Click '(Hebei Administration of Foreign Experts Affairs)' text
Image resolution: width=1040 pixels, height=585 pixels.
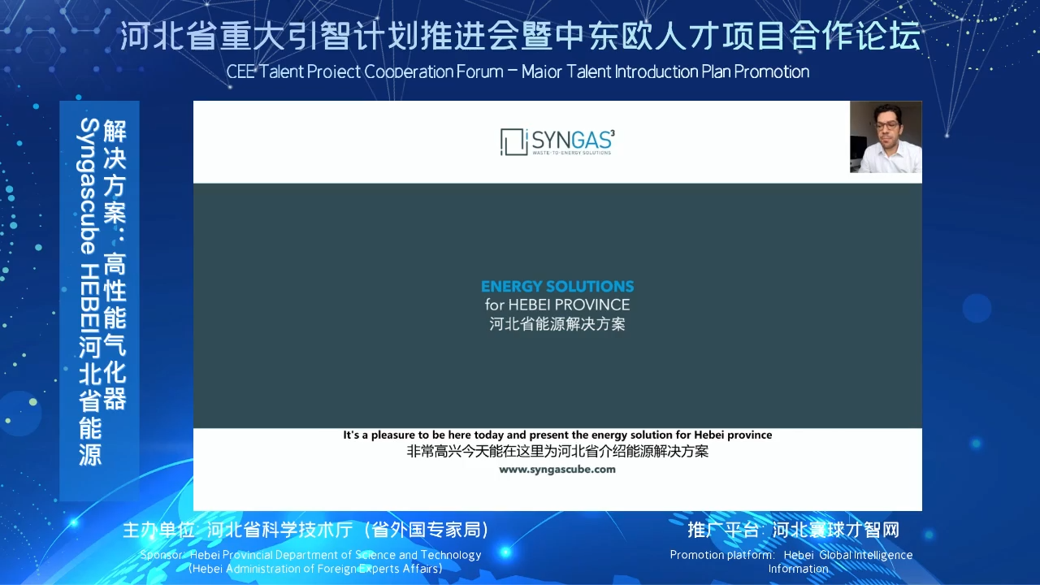(x=315, y=569)
